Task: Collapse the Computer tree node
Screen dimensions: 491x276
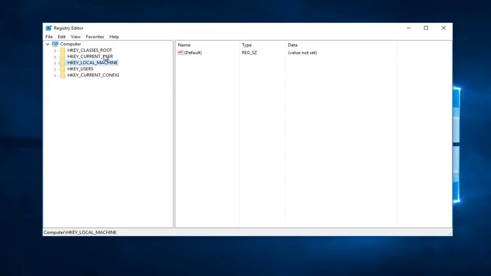Action: pyautogui.click(x=48, y=44)
